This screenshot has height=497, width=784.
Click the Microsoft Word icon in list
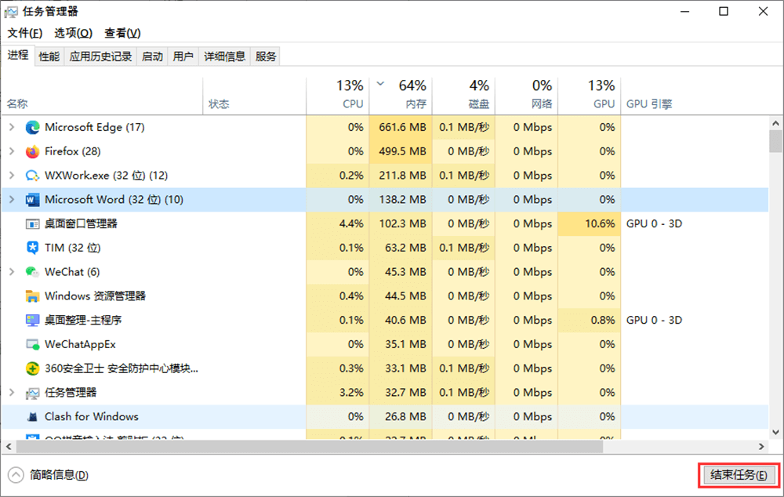point(32,200)
